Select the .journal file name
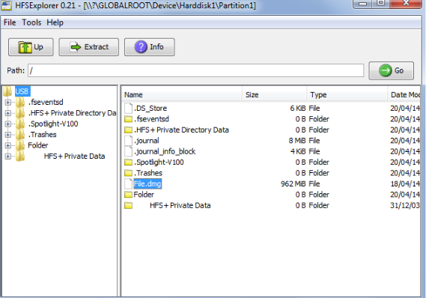426x298 pixels. pos(147,141)
